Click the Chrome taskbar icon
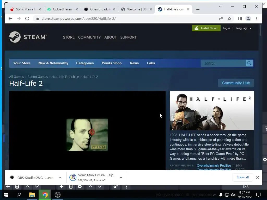This screenshot has width=267, height=200. tap(45, 195)
